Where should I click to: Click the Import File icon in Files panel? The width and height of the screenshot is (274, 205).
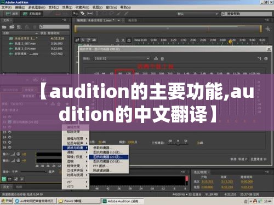click(x=12, y=27)
